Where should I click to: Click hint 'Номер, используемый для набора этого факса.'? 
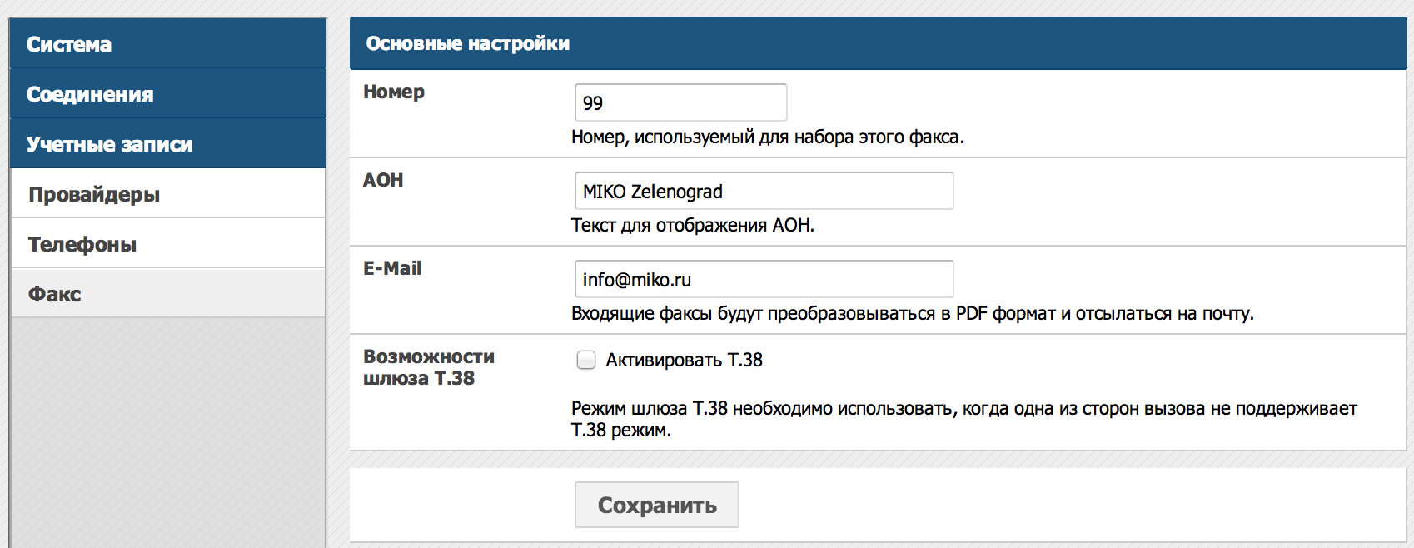click(768, 137)
